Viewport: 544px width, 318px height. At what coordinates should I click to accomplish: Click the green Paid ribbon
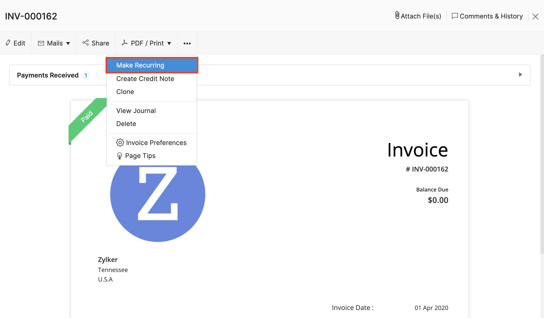(87, 117)
